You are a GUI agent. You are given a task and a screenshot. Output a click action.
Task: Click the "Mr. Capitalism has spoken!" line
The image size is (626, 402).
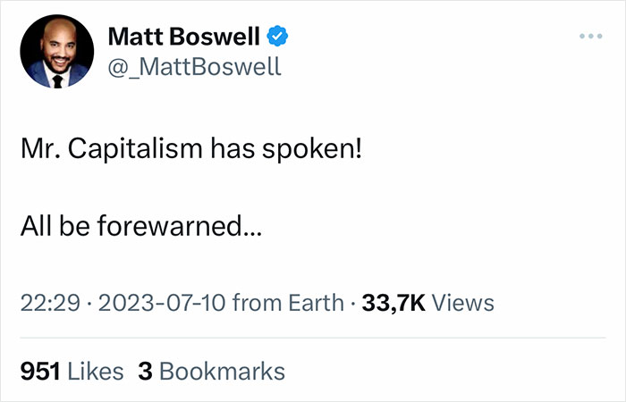point(191,149)
